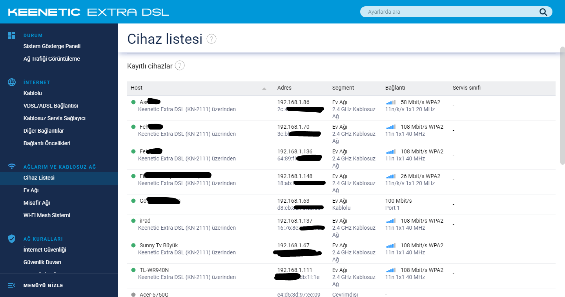This screenshot has height=297, width=565.
Task: Click the page vertical scrollbar
Action: 562,106
